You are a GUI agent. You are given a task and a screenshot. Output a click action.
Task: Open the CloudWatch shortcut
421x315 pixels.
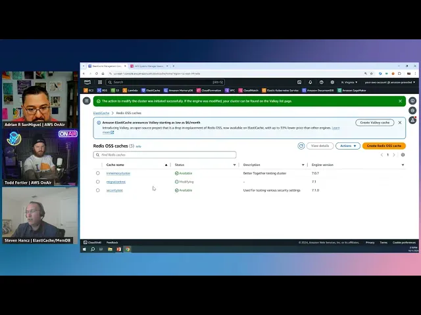tap(249, 91)
